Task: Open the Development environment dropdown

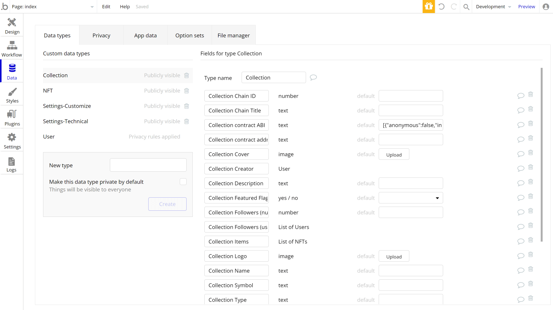Action: (x=493, y=7)
